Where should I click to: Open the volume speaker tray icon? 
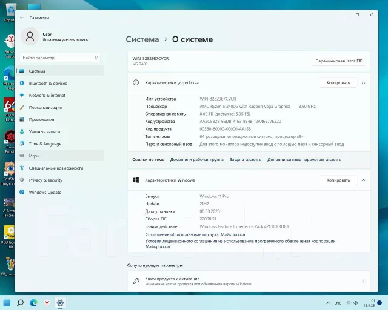click(356, 303)
